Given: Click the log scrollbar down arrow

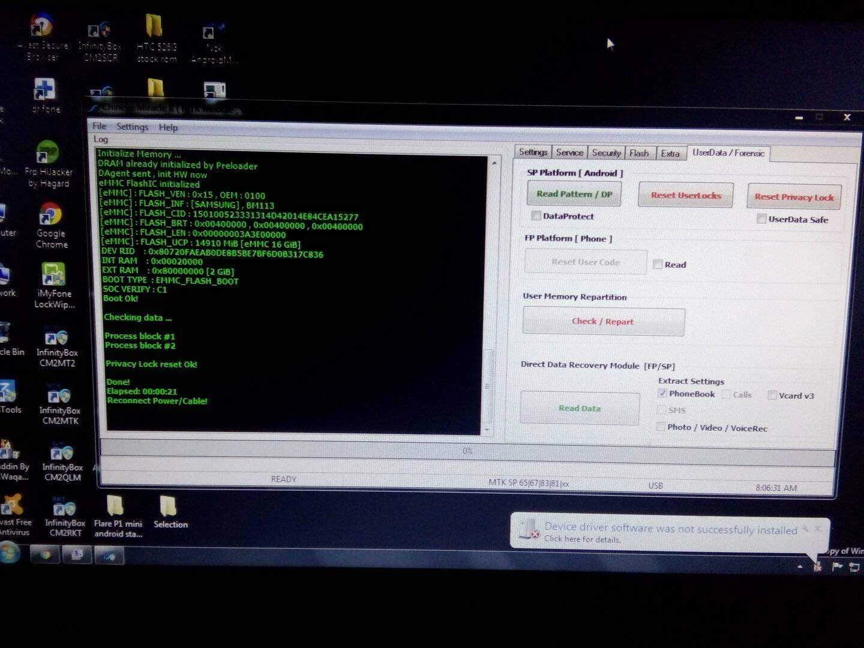Looking at the screenshot, I should (x=487, y=428).
